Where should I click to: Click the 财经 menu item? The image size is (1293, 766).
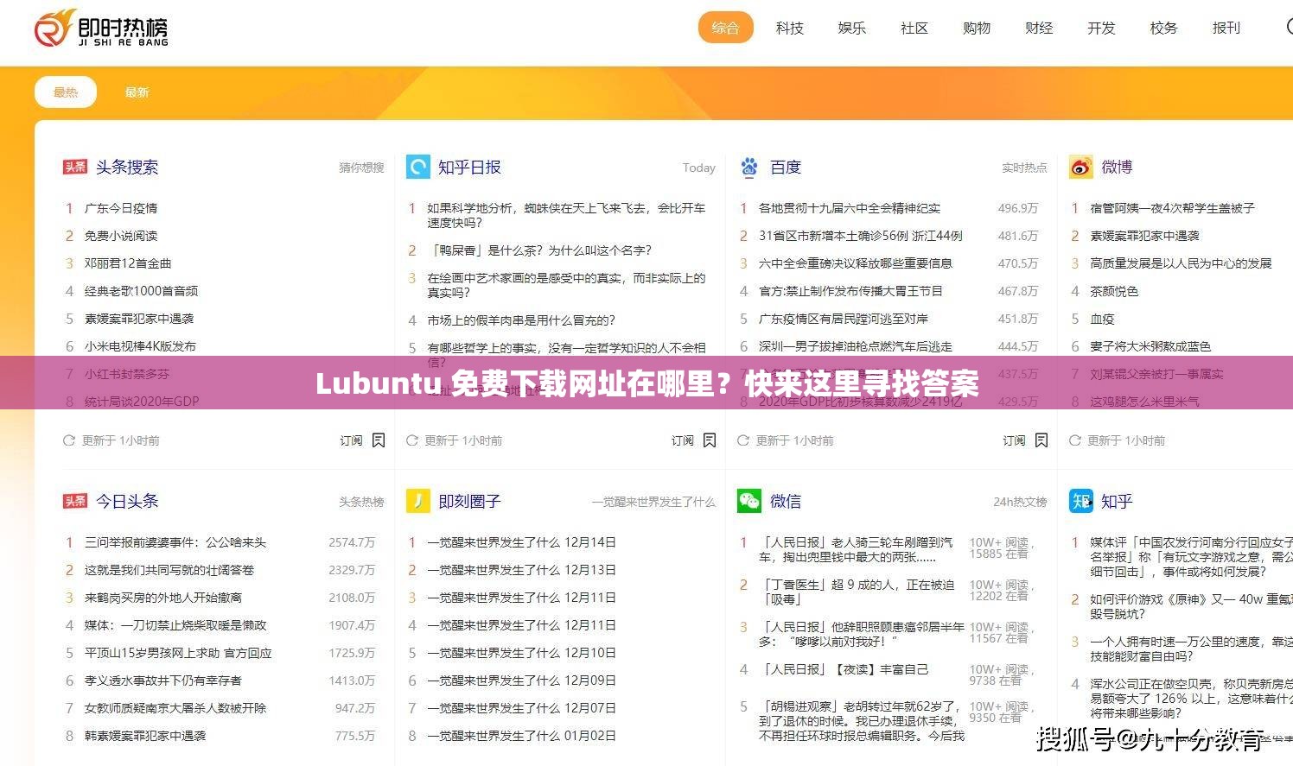(1038, 28)
